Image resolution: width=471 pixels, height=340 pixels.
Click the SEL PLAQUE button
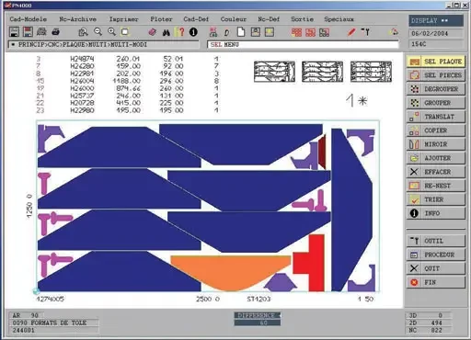pyautogui.click(x=436, y=62)
